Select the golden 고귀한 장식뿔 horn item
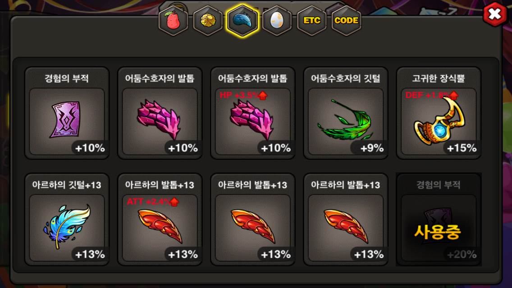The width and height of the screenshot is (512, 288). tap(439, 113)
